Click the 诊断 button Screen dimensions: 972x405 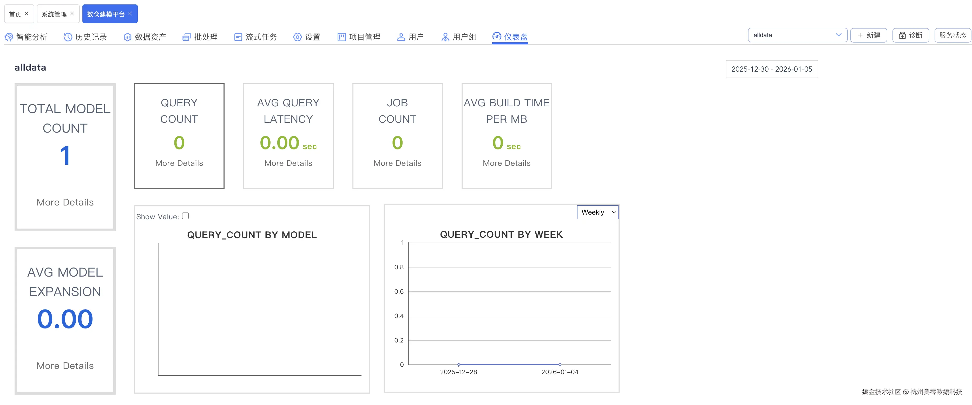(910, 35)
